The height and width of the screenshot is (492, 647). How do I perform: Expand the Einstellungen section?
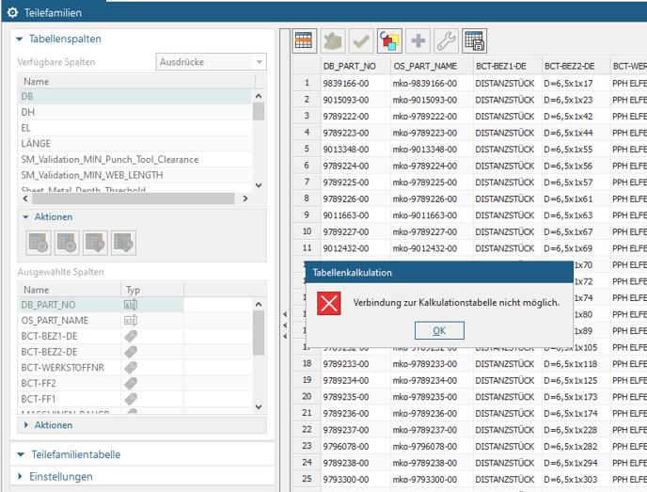20,477
